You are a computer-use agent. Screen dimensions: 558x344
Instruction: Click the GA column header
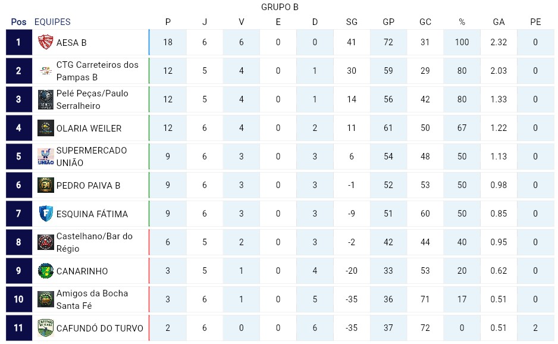point(499,22)
